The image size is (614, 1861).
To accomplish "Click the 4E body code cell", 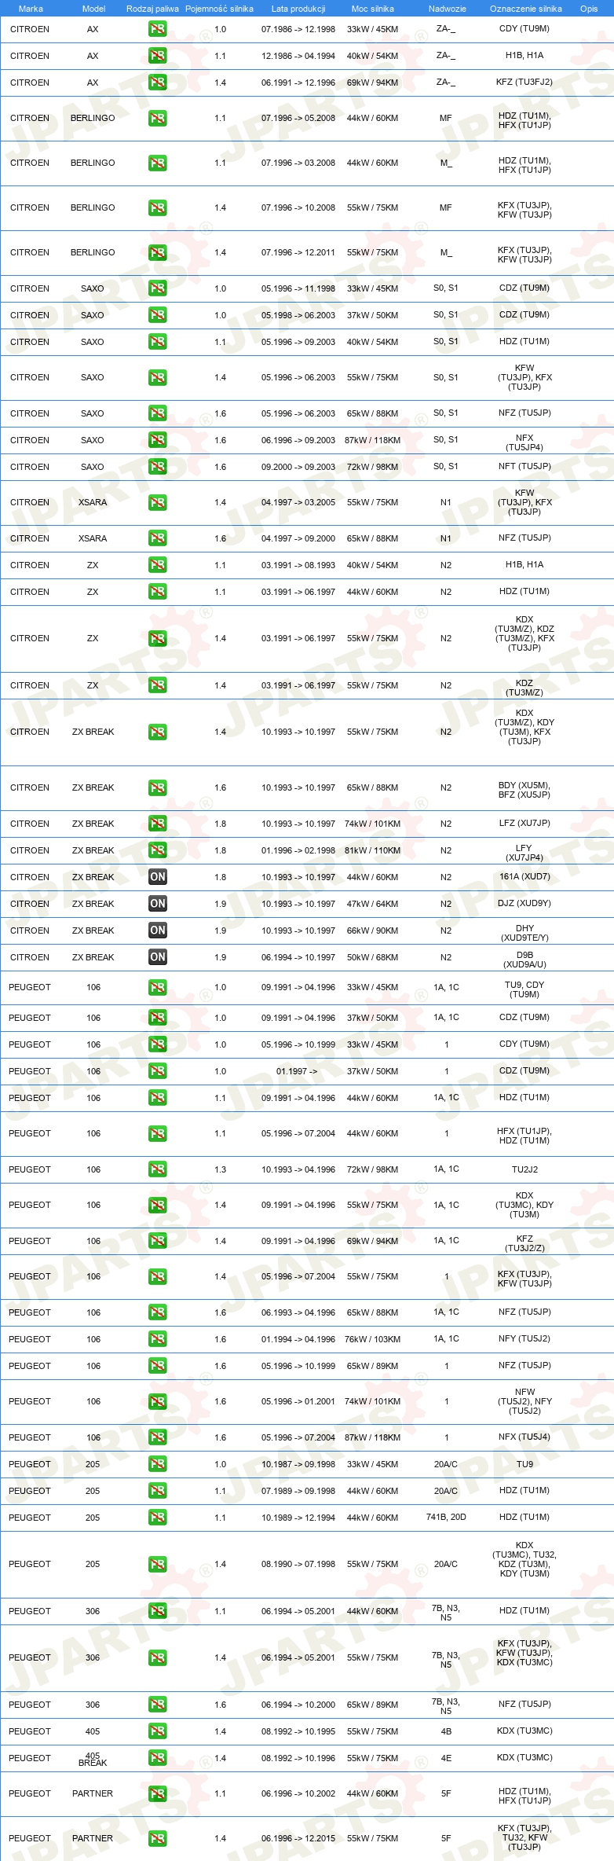I will [x=446, y=1758].
